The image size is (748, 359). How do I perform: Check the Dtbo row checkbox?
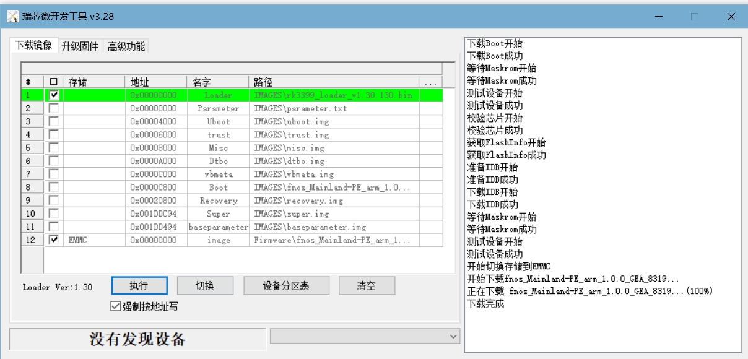[54, 161]
